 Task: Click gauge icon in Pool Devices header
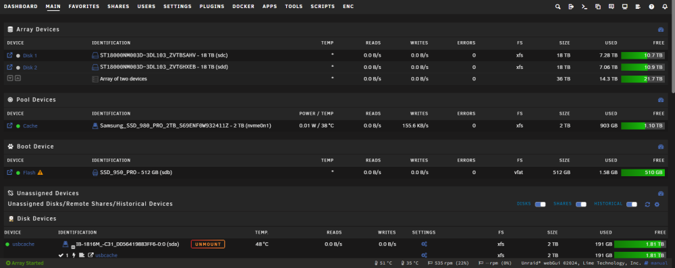[x=661, y=99]
